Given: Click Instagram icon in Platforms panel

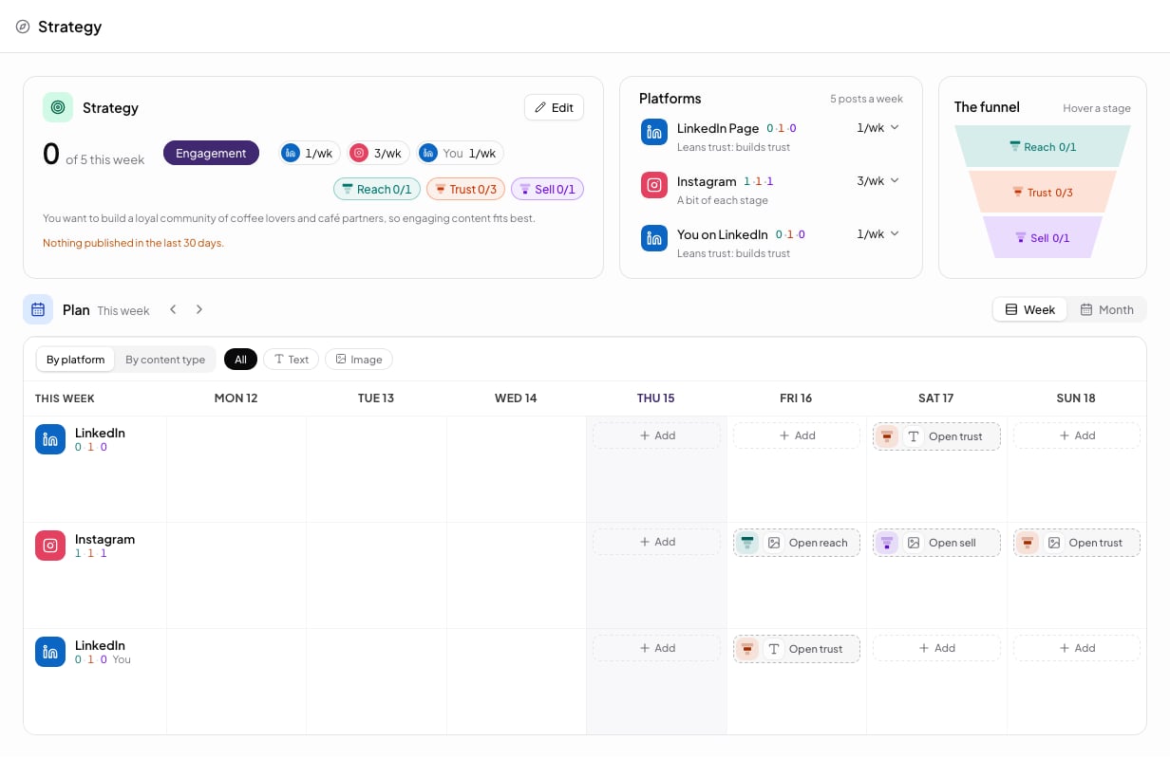Looking at the screenshot, I should coord(654,185).
